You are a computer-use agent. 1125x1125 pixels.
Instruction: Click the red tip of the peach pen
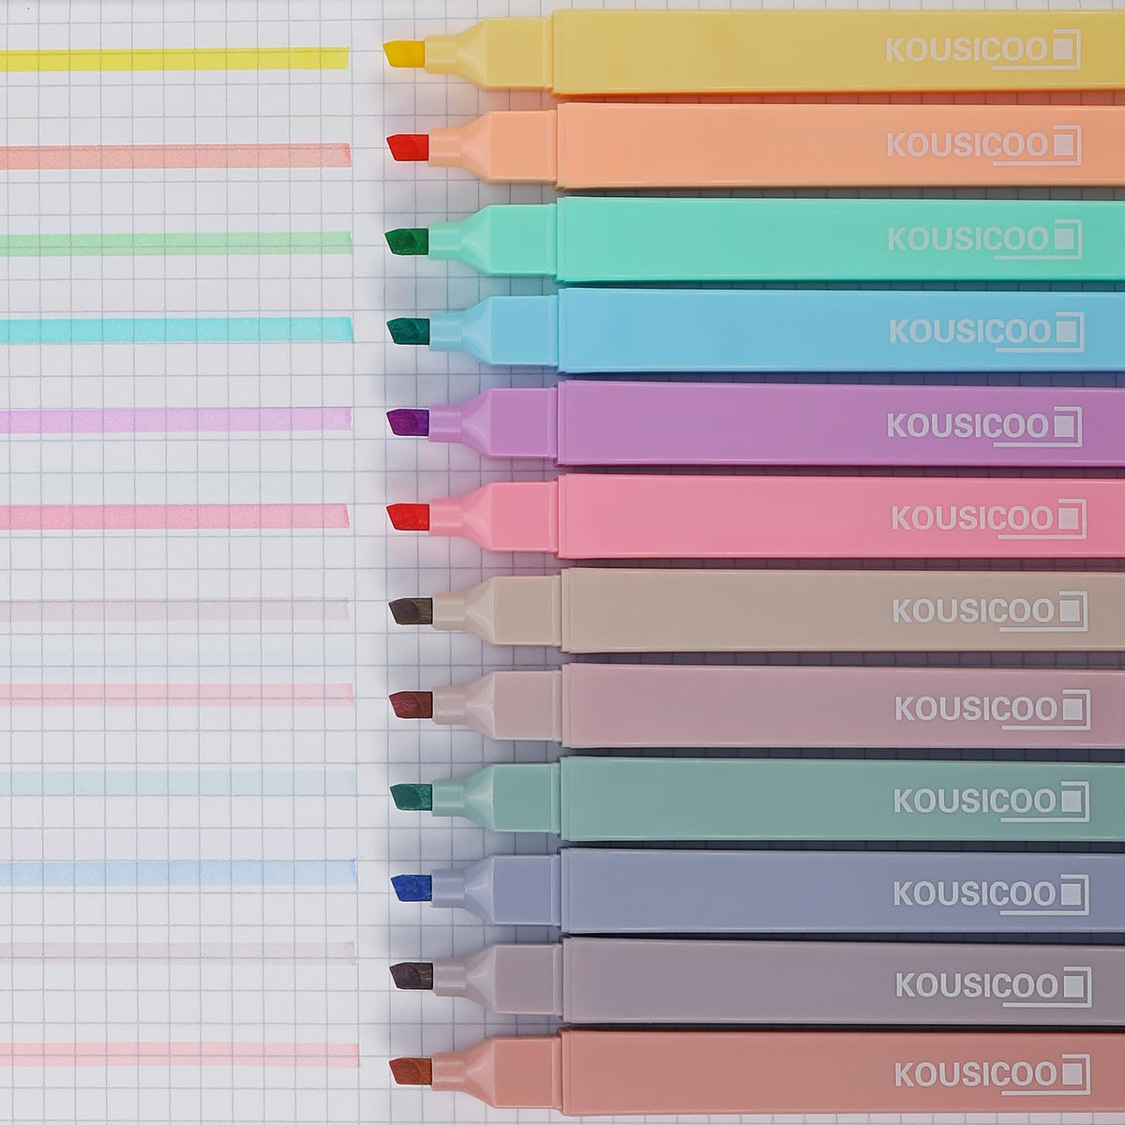(x=408, y=146)
